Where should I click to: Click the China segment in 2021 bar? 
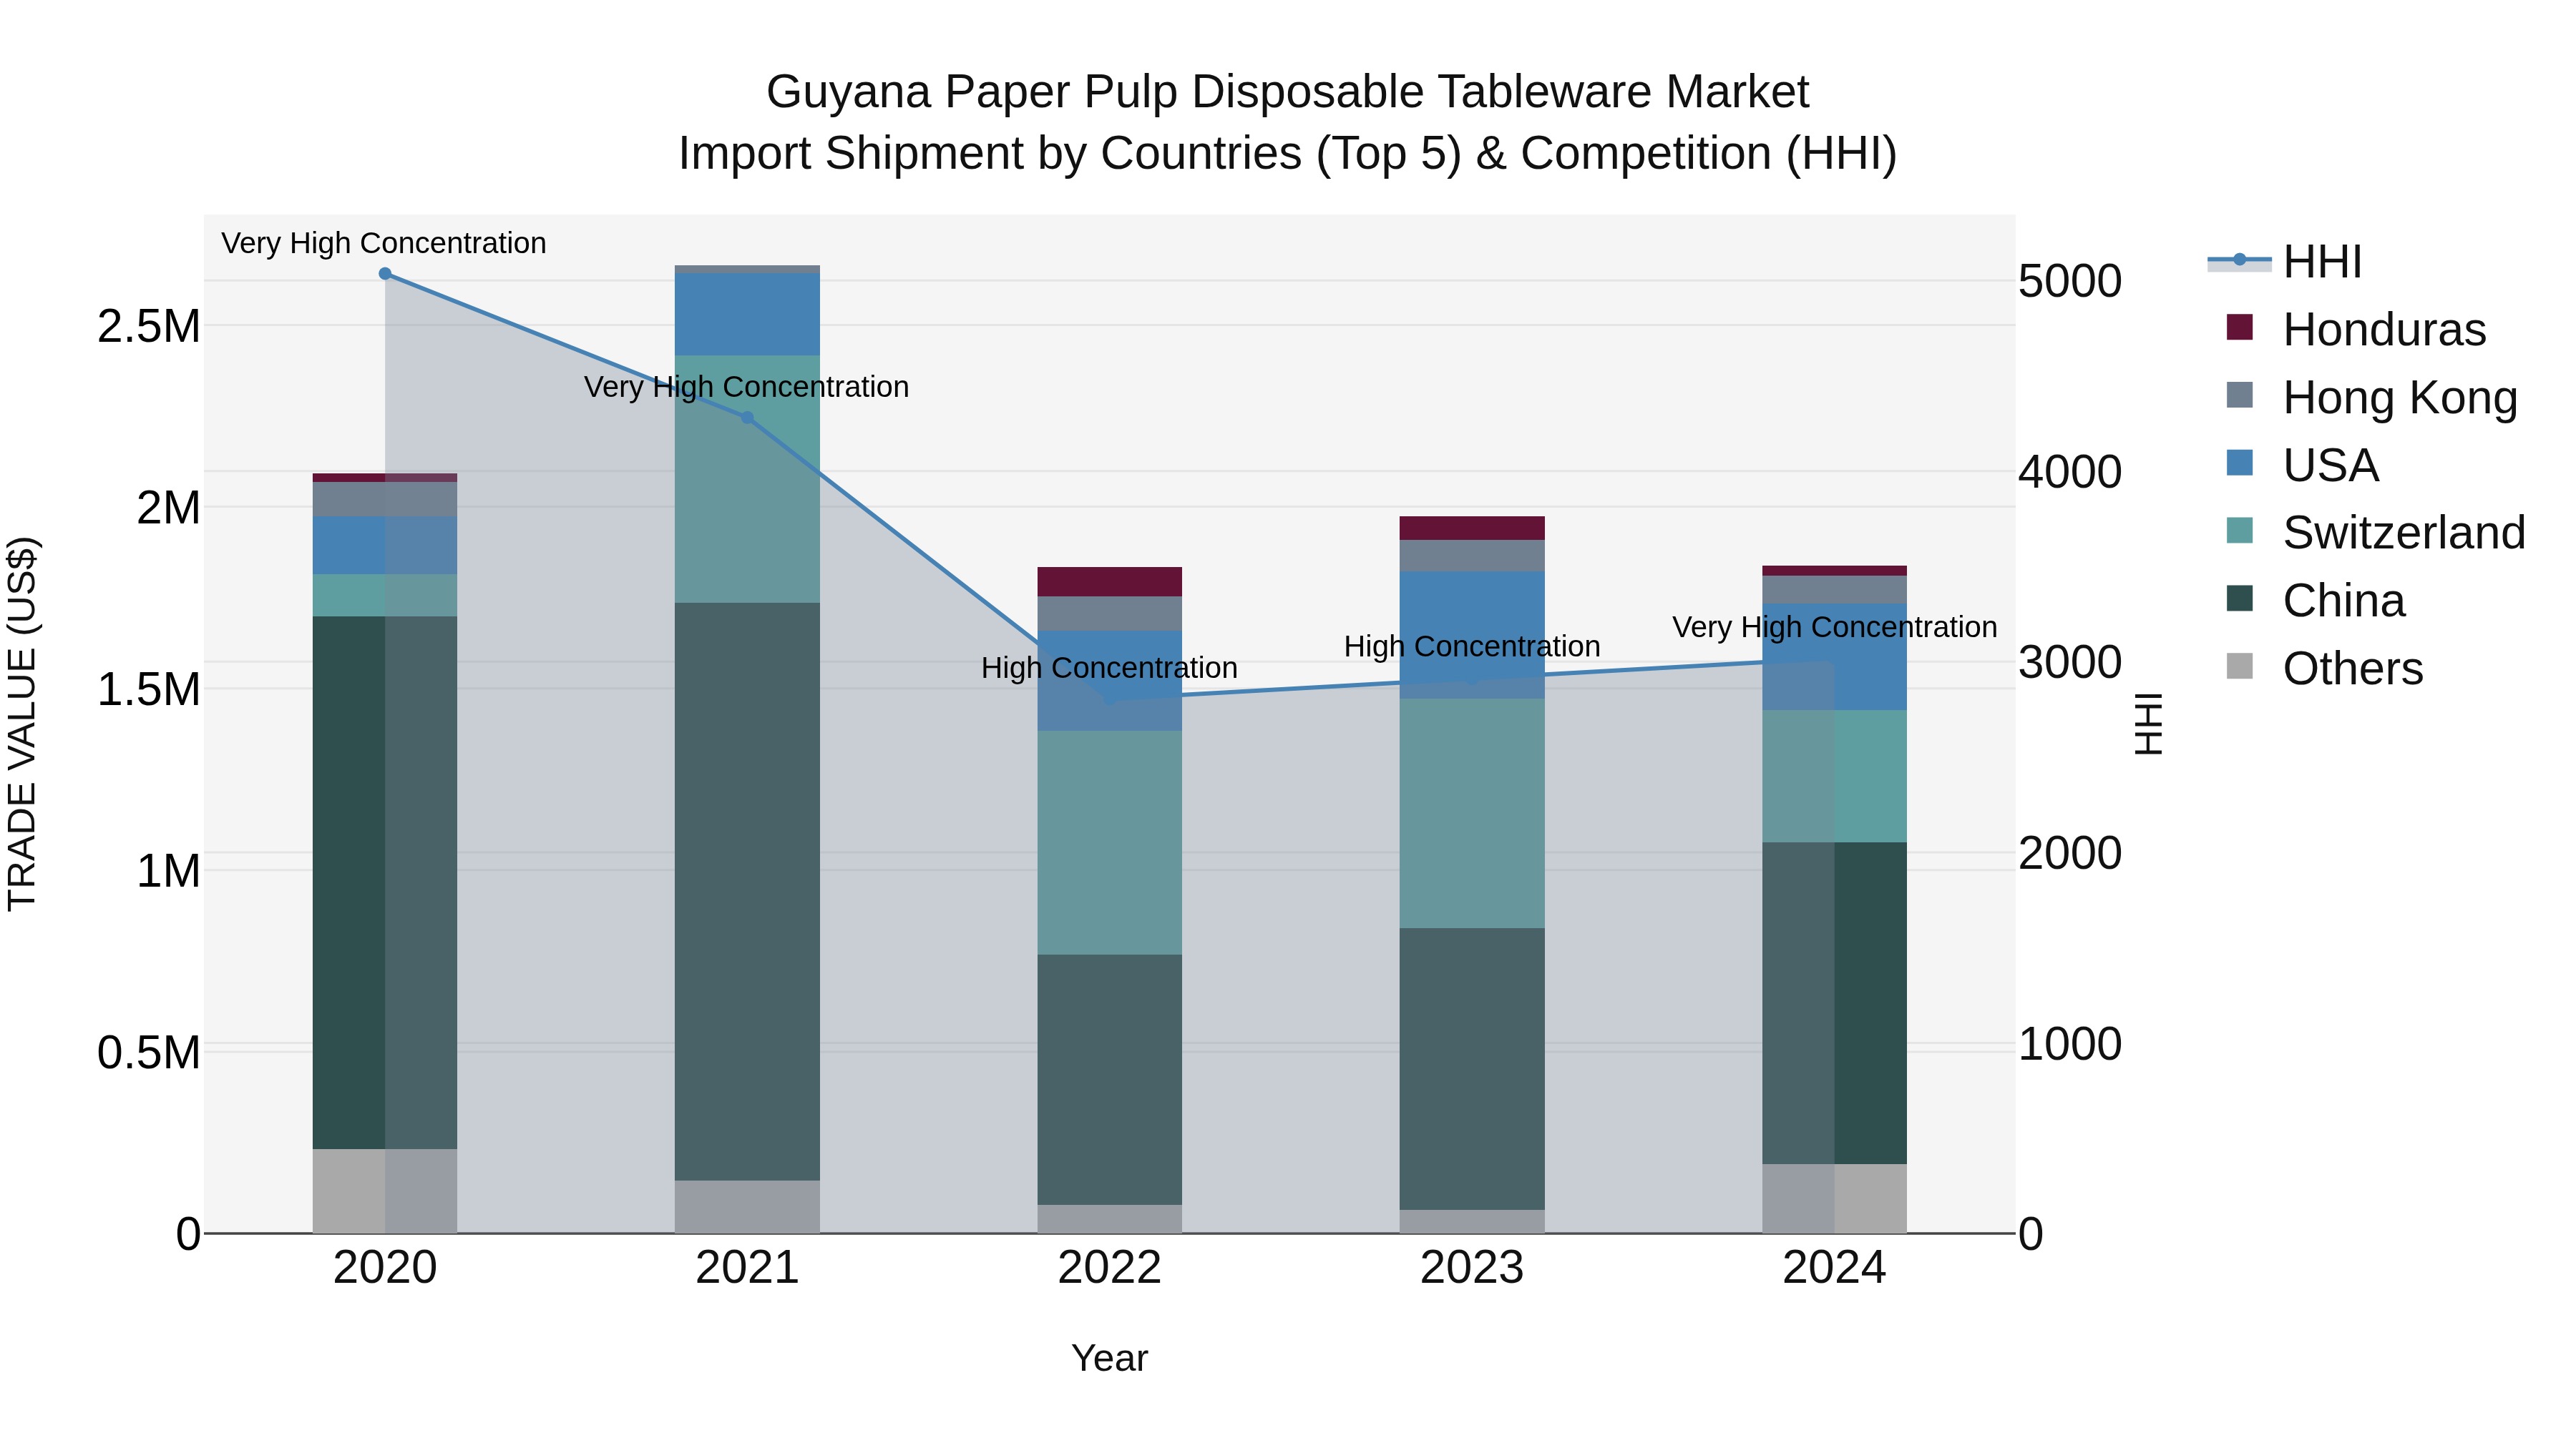click(x=748, y=892)
